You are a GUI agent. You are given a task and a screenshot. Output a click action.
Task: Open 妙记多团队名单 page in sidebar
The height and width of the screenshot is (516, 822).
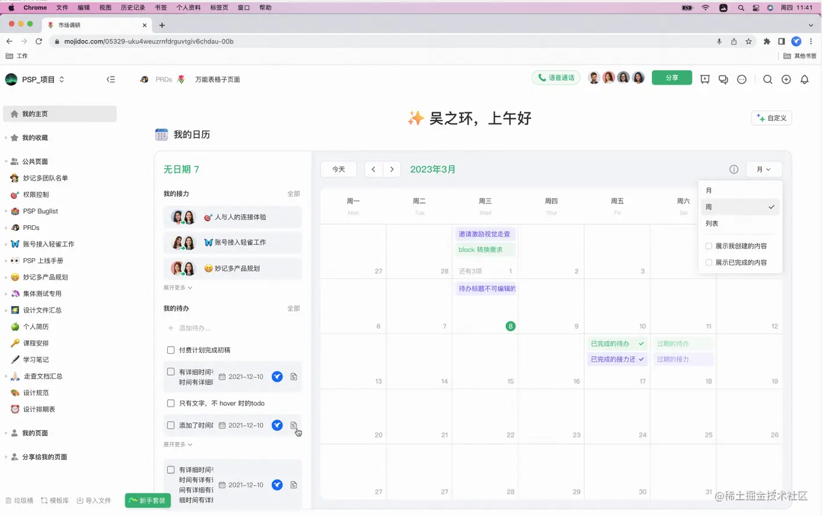point(45,178)
